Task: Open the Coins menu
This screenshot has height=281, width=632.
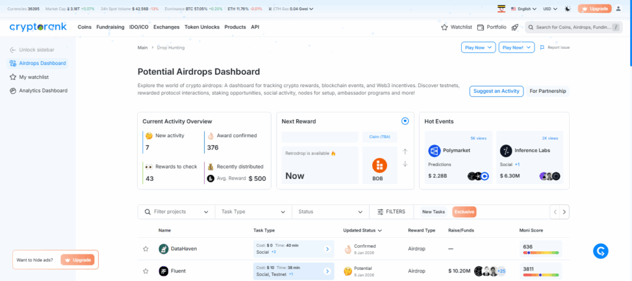Action: [x=85, y=27]
